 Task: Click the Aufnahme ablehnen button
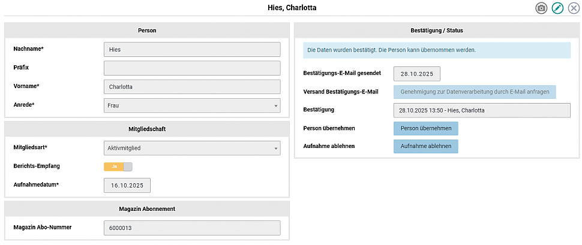pyautogui.click(x=425, y=146)
